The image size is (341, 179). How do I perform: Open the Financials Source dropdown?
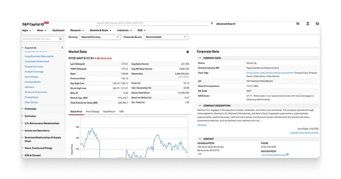[166, 37]
